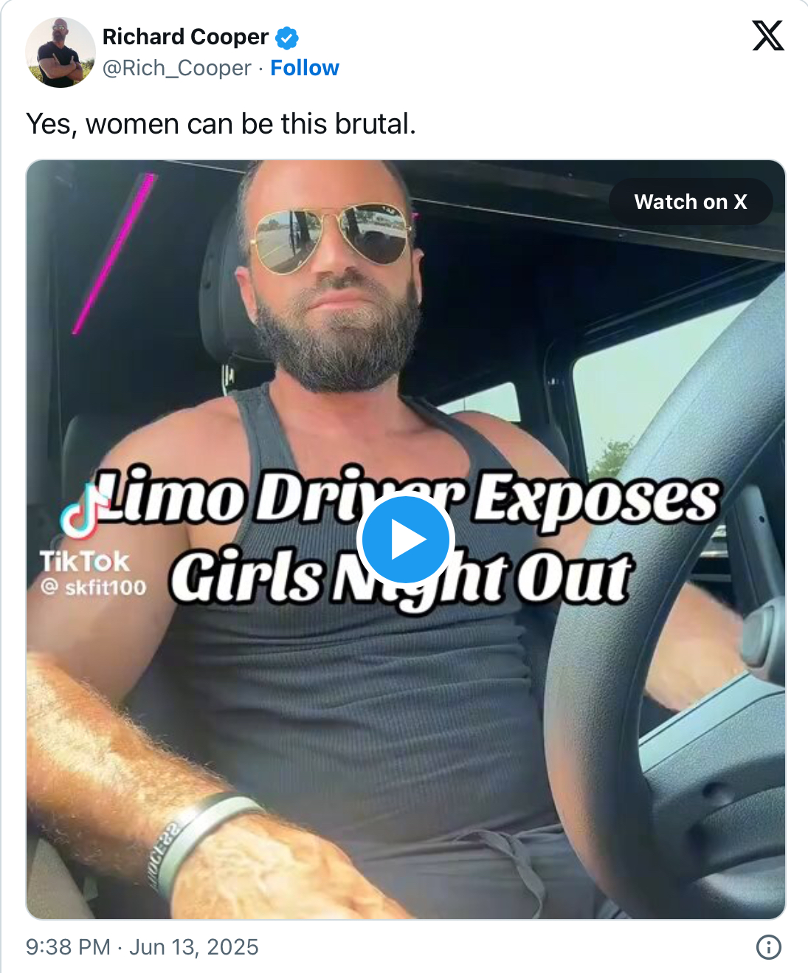Open the profile avatar picture
The height and width of the screenshot is (973, 808).
pyautogui.click(x=61, y=52)
